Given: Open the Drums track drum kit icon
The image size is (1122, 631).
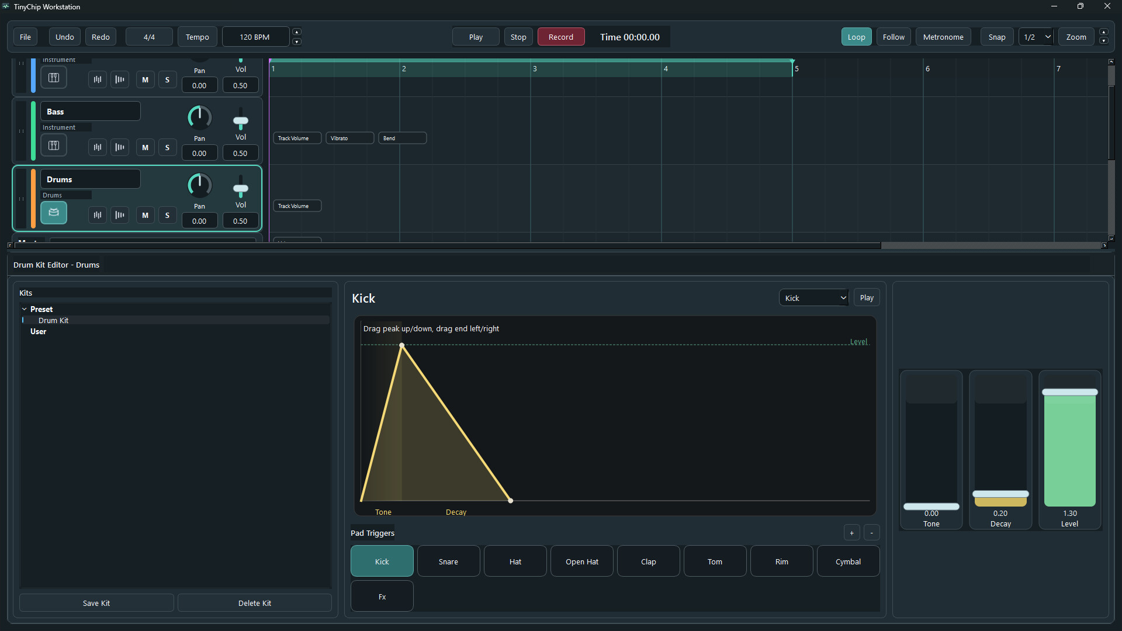Looking at the screenshot, I should 54,213.
